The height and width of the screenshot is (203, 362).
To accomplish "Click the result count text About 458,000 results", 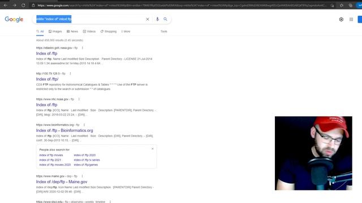I will point(59,40).
